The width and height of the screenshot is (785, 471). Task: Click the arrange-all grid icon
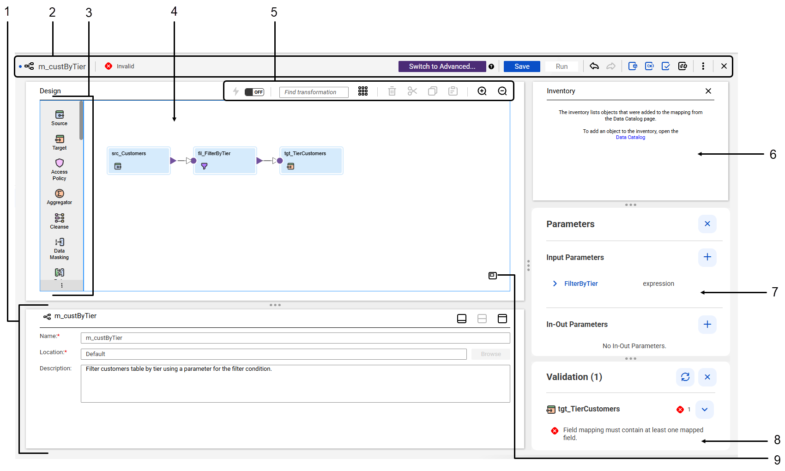(363, 91)
